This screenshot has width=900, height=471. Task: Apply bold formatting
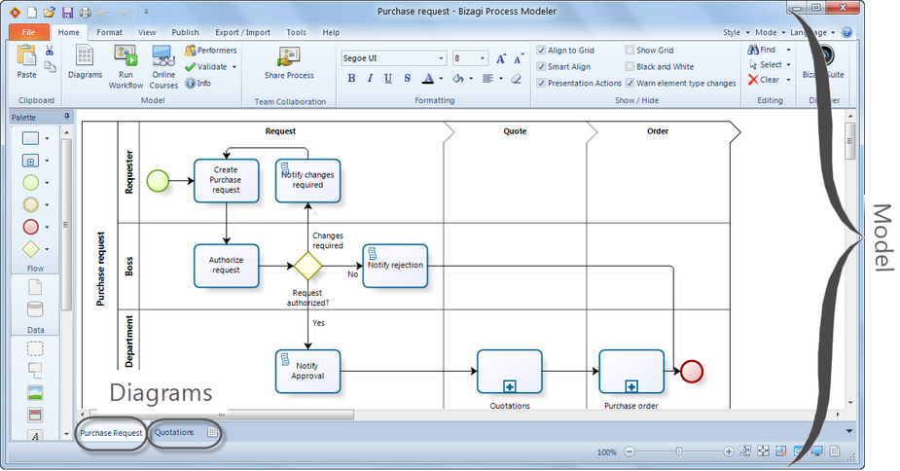[351, 78]
